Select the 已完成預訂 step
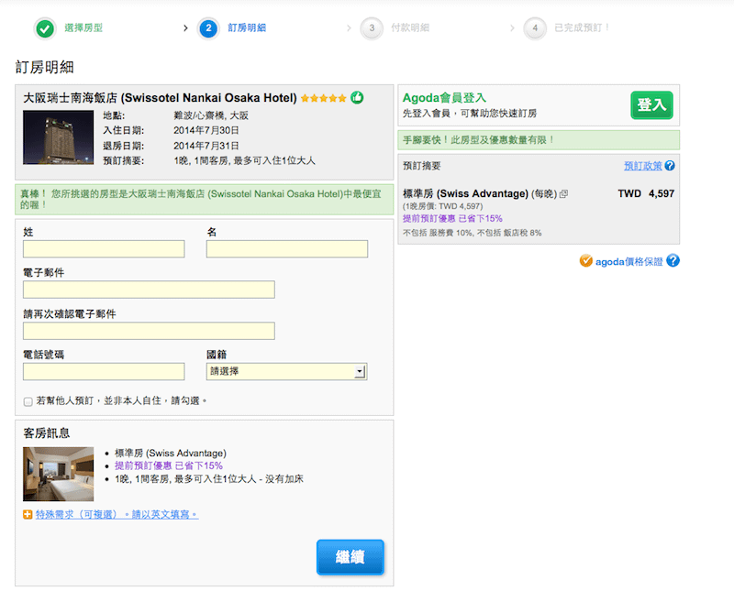The width and height of the screenshot is (734, 602). 582,28
